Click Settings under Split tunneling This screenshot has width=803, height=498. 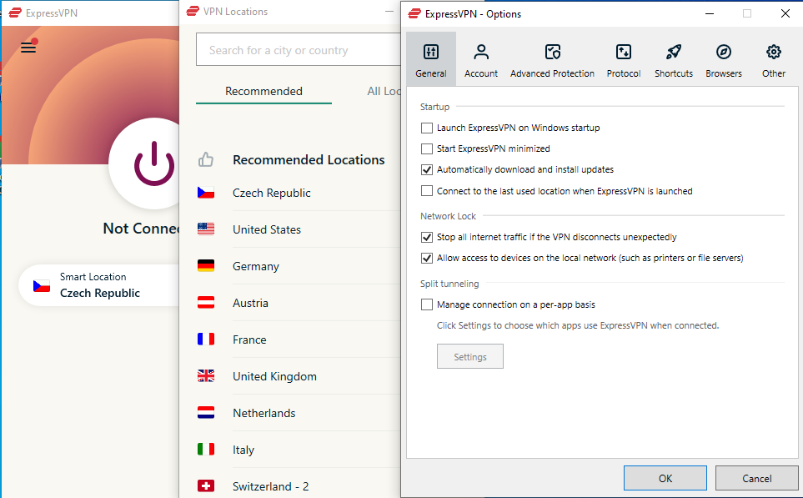click(x=469, y=356)
